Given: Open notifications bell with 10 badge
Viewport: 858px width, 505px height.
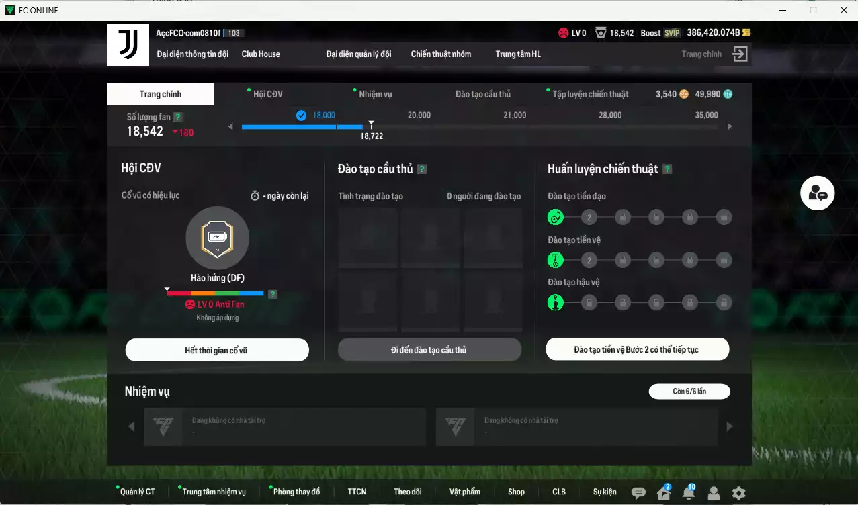Looking at the screenshot, I should [688, 493].
